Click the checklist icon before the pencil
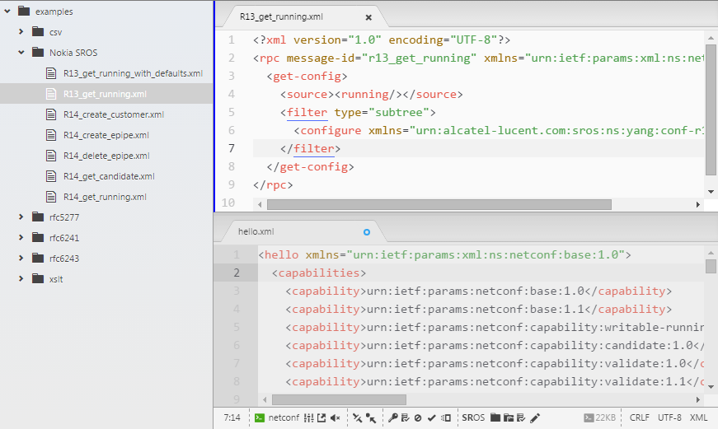 click(521, 417)
